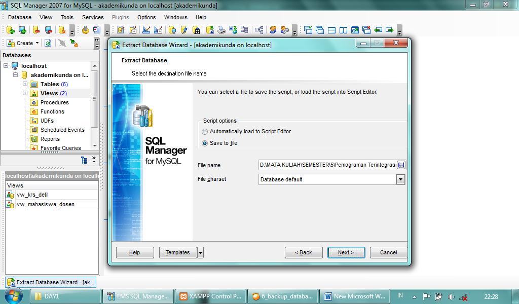
Task: Select Scheduled Events in the tree
Action: coord(62,130)
